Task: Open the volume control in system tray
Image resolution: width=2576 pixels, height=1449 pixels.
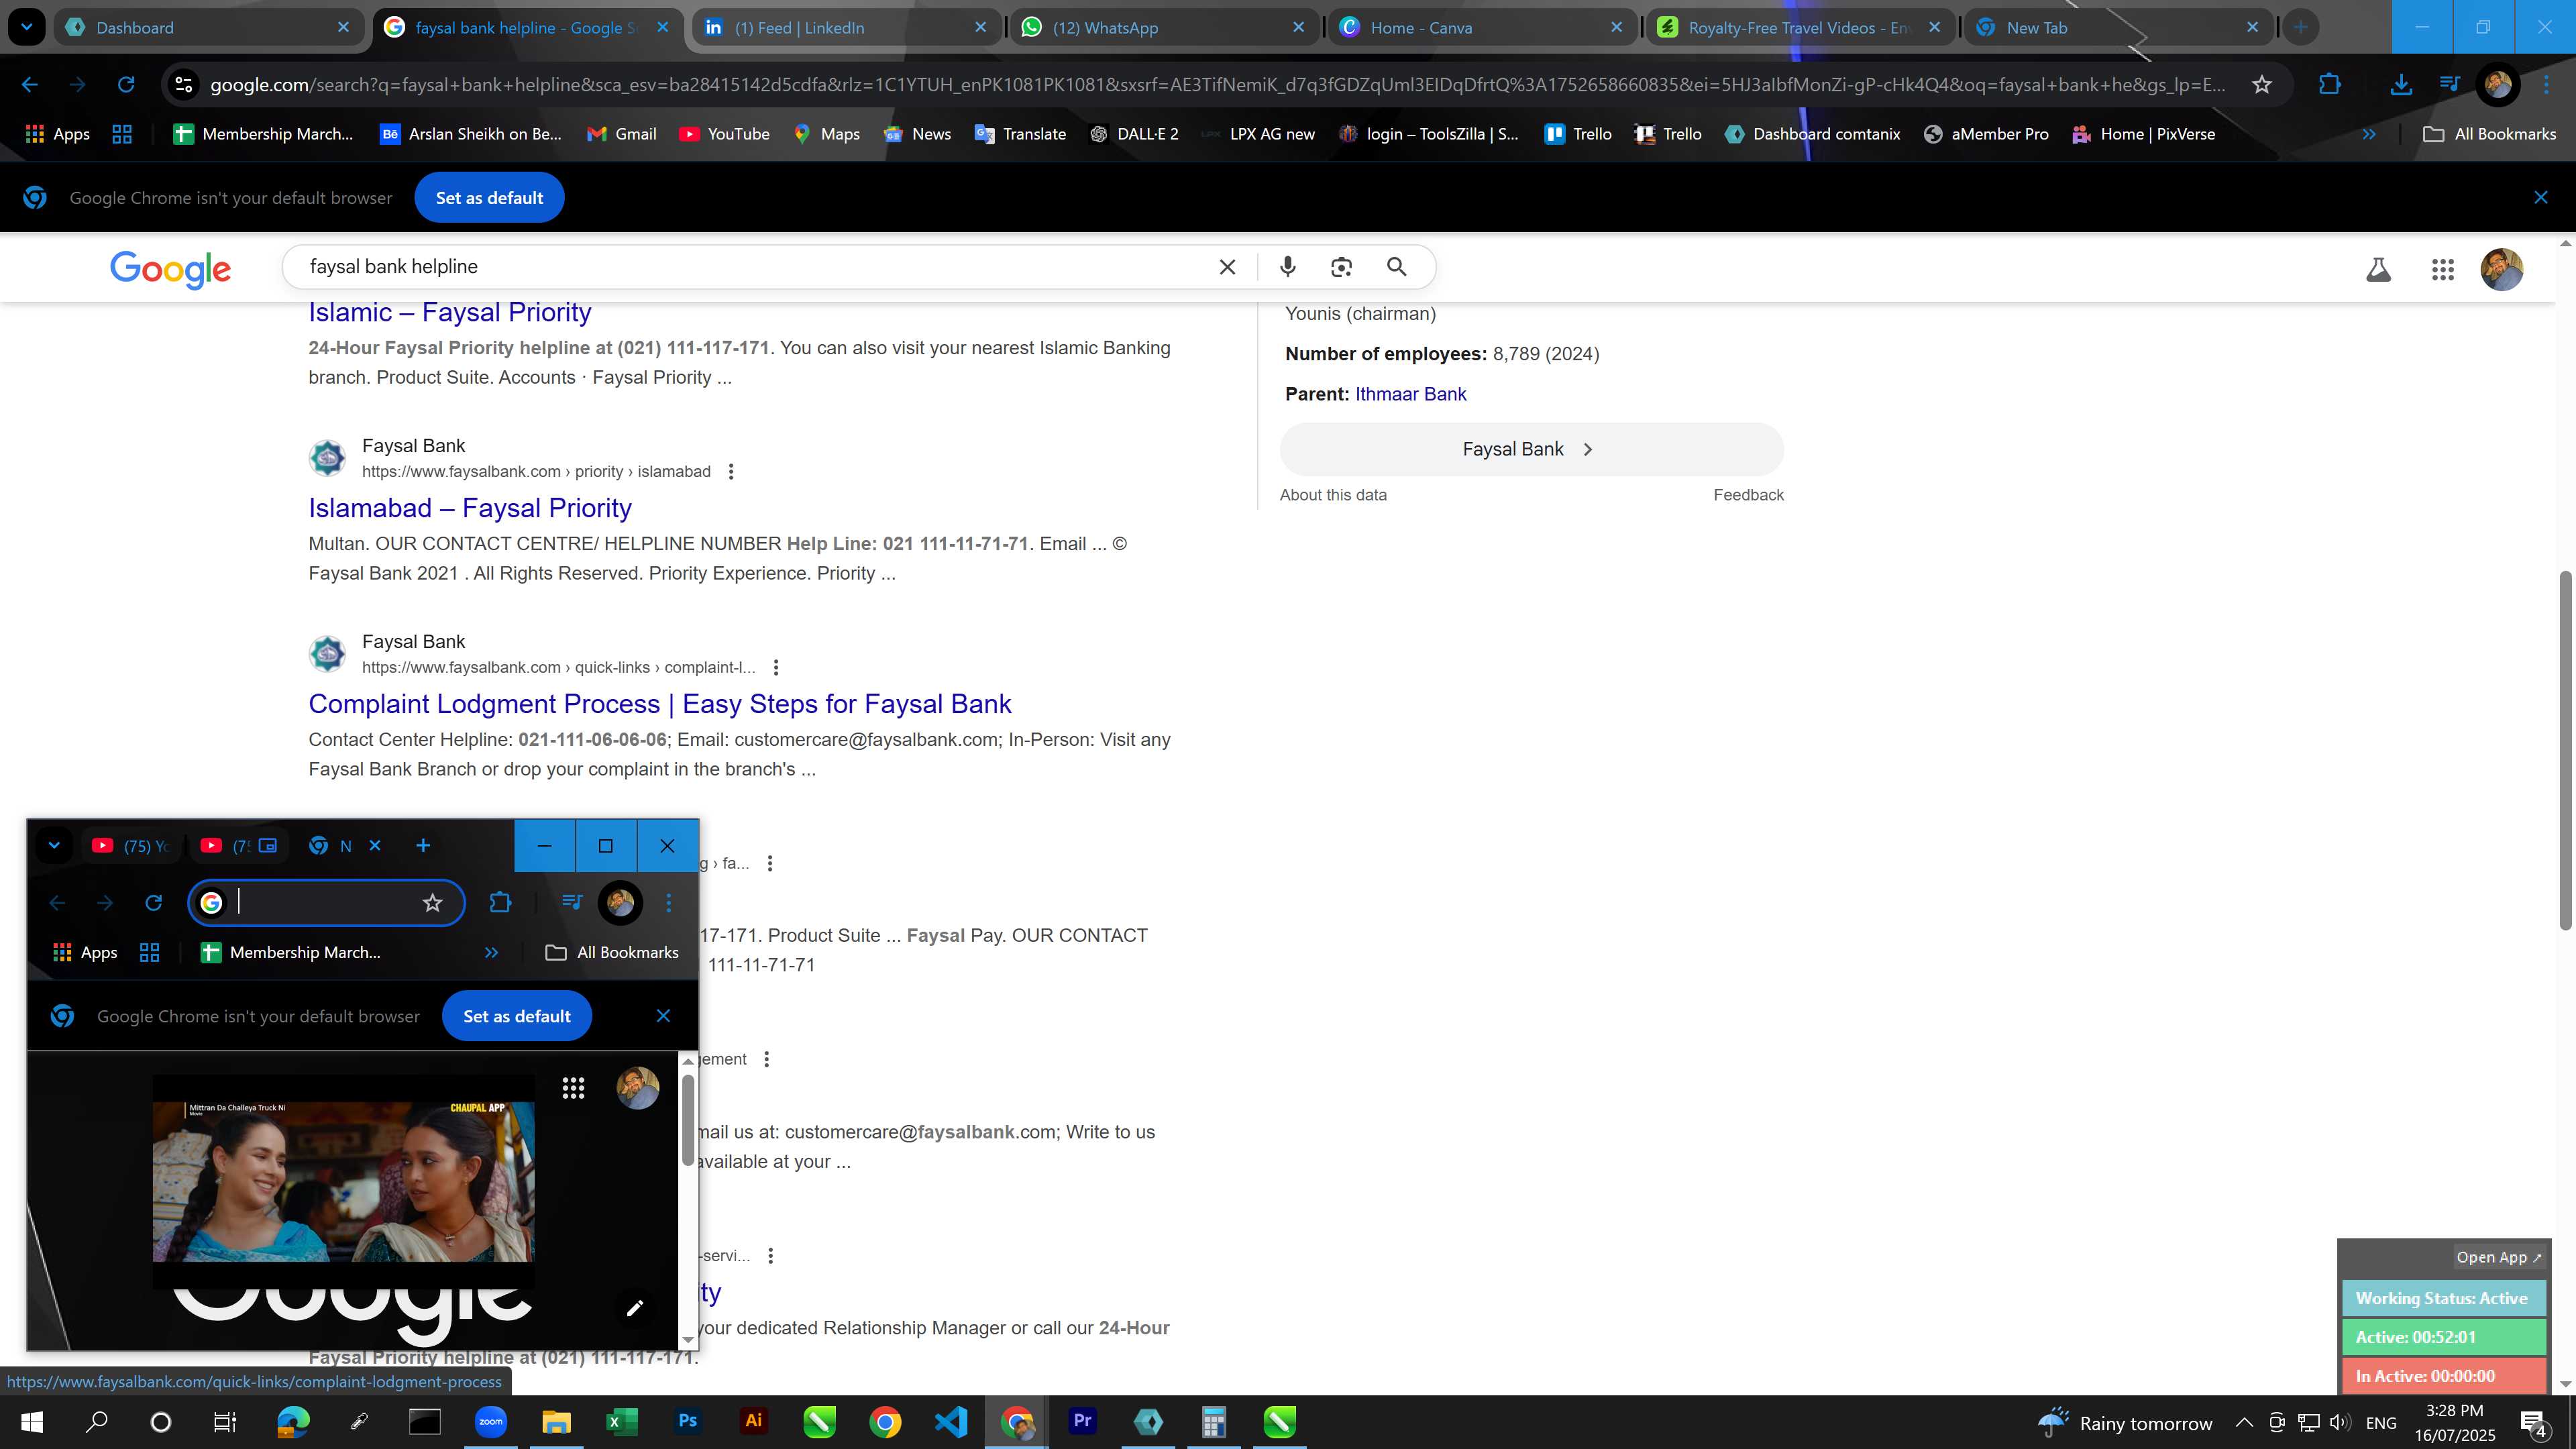Action: click(x=2340, y=1422)
